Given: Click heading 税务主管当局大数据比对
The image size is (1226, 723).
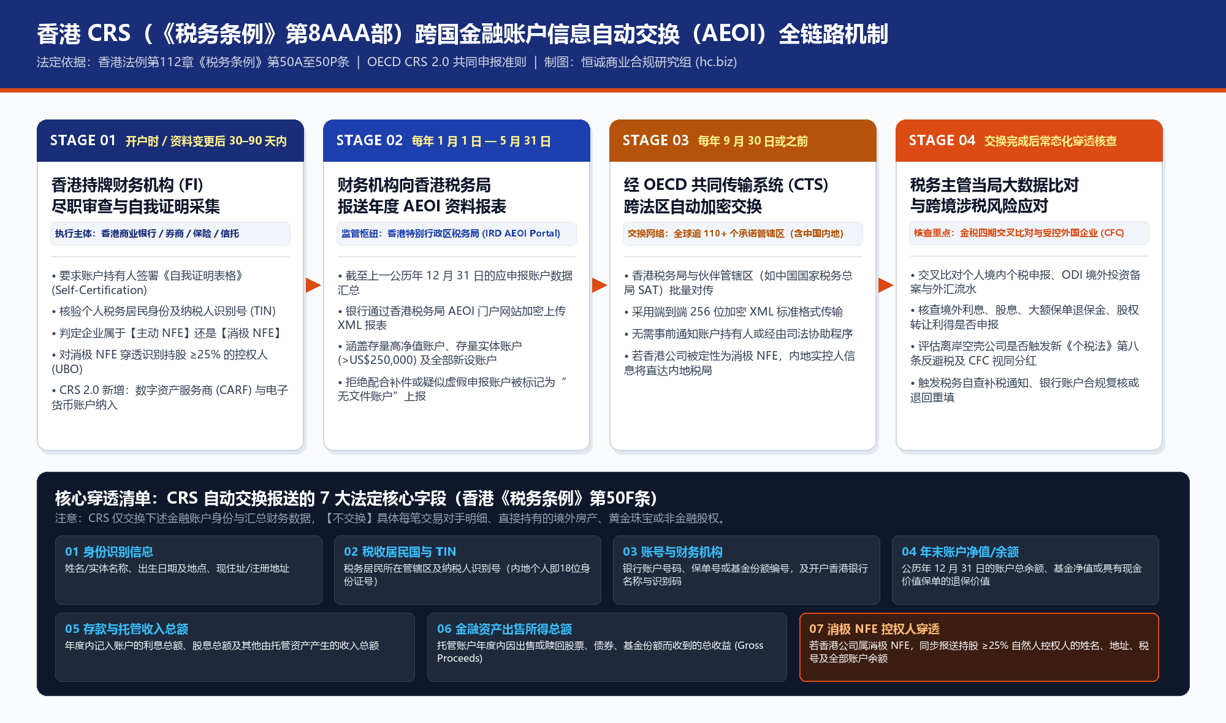Looking at the screenshot, I should (x=994, y=184).
